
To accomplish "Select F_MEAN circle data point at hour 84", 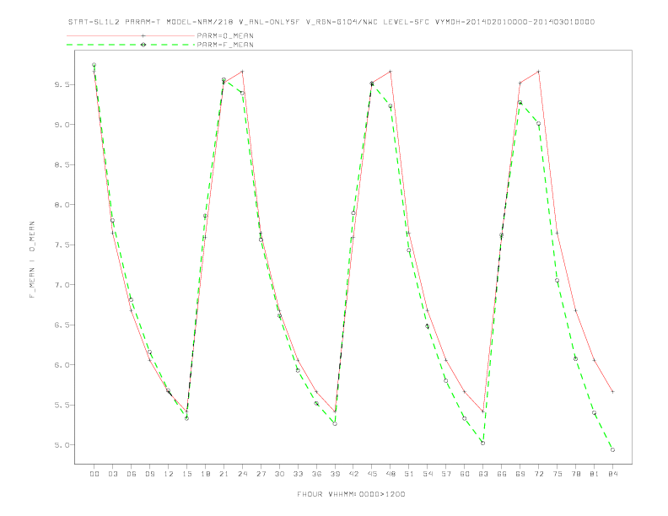I will coord(612,449).
